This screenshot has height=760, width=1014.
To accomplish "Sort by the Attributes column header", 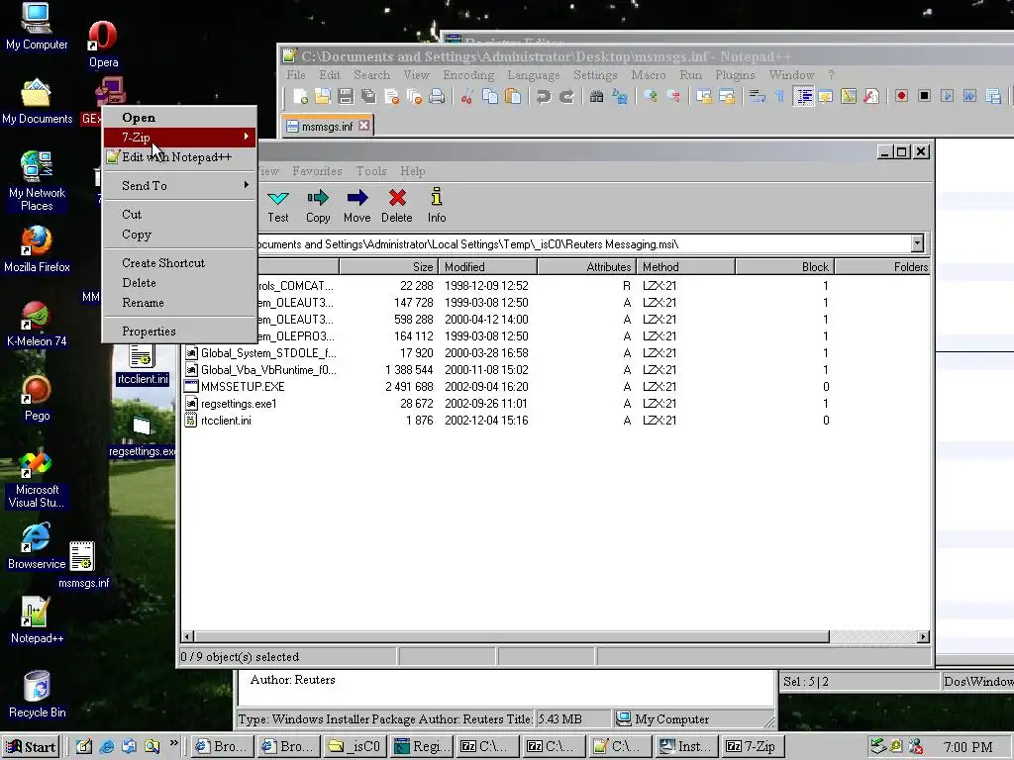I will pyautogui.click(x=586, y=267).
